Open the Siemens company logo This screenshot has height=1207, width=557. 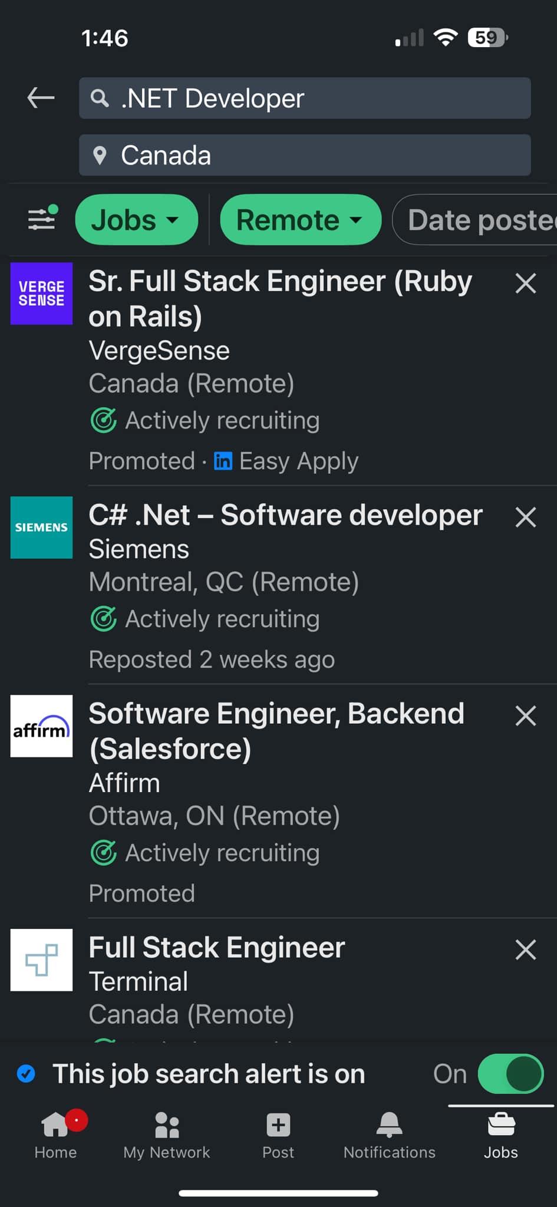41,527
